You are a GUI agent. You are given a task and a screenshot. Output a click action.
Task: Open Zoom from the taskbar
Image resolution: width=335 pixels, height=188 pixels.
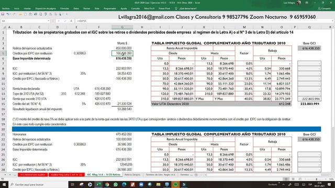(x=141, y=184)
